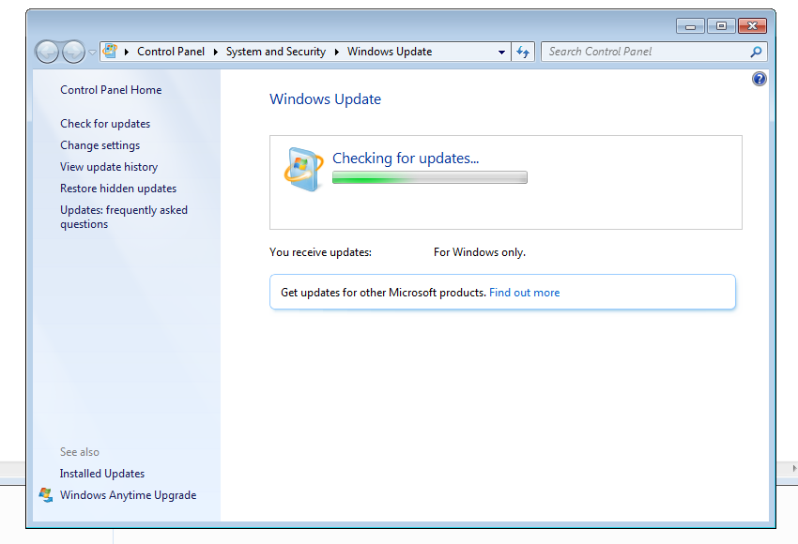Open Updates: frequently asked questions
The width and height of the screenshot is (798, 544).
123,217
